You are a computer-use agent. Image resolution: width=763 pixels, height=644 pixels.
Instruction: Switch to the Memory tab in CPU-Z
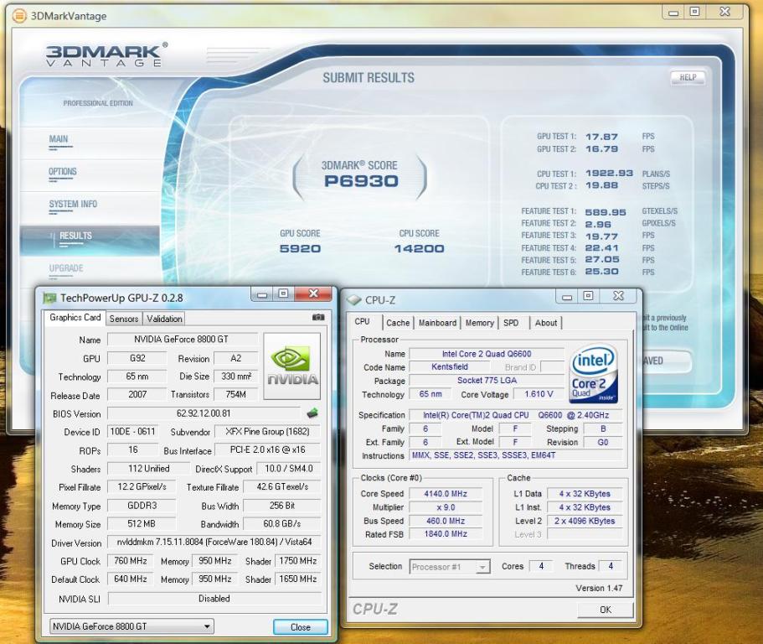pos(479,323)
